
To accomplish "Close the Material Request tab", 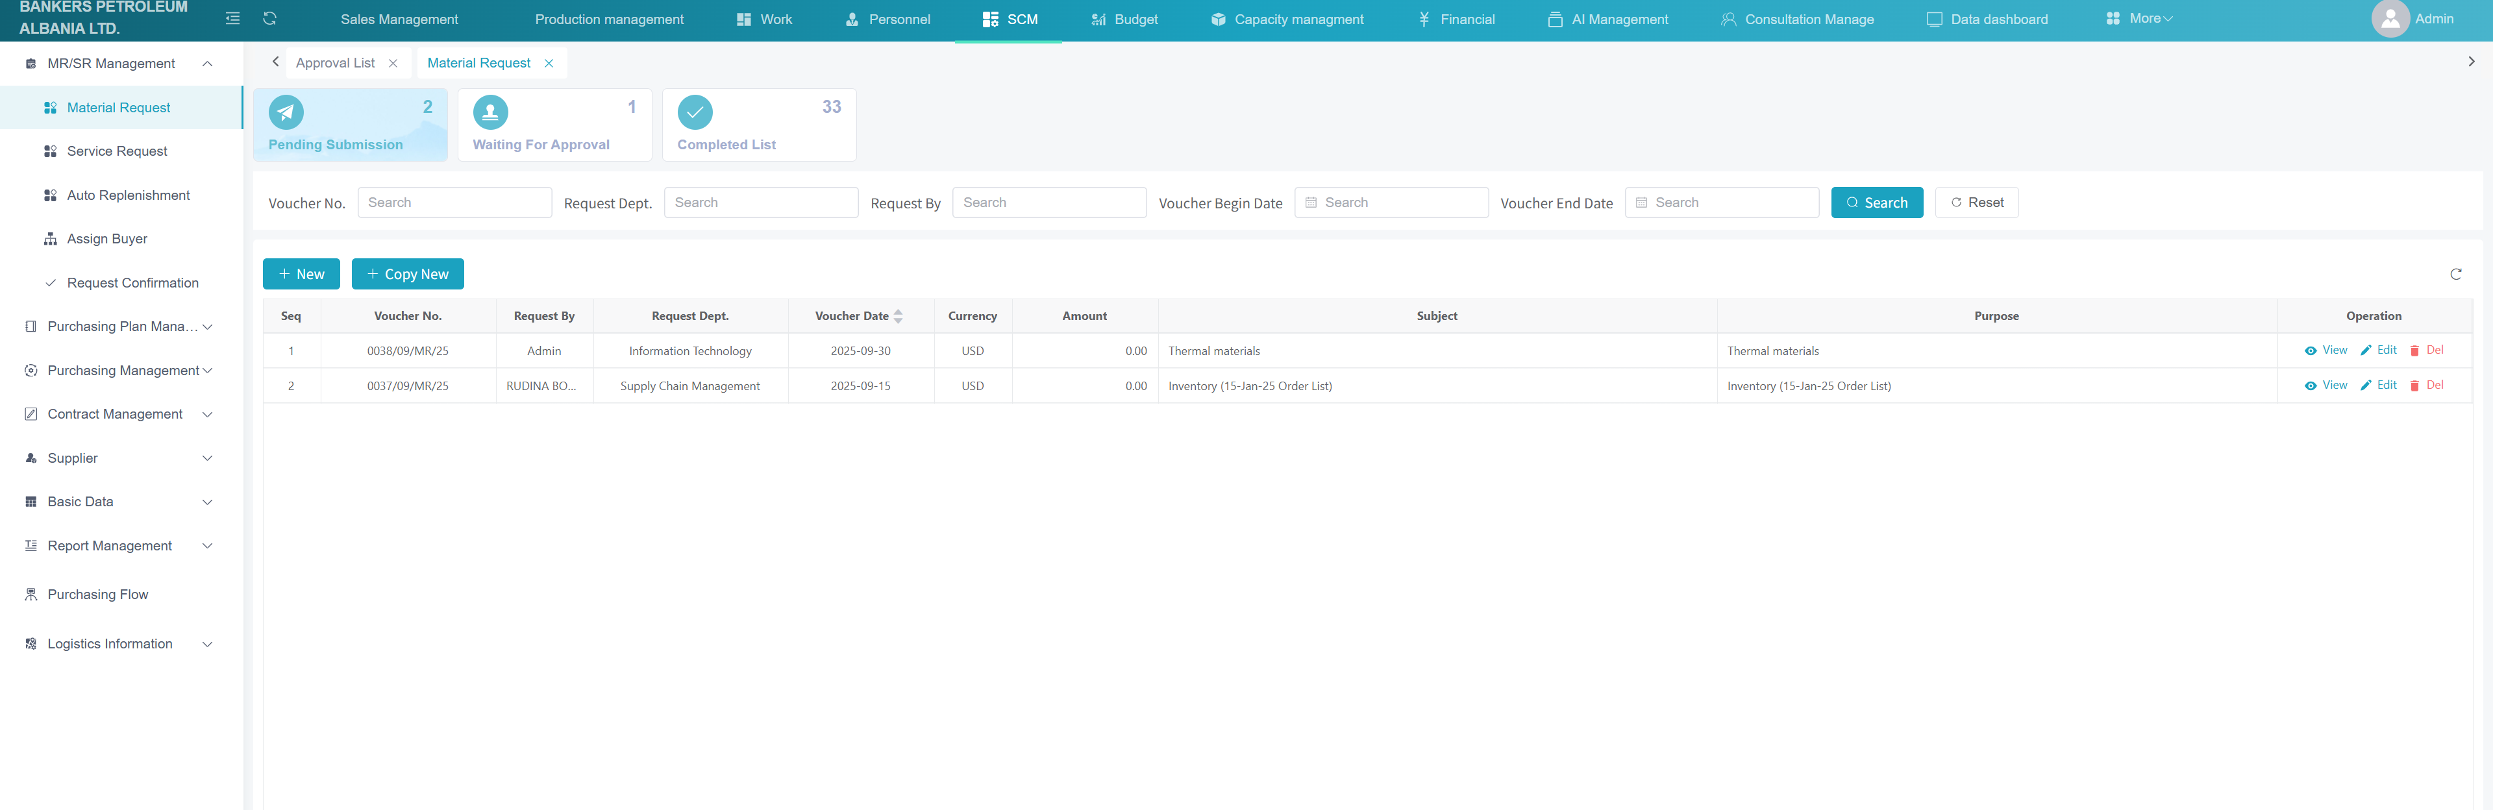I will (549, 63).
